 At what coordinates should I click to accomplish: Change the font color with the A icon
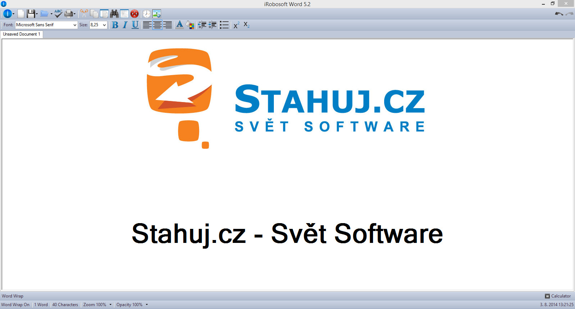pos(180,25)
